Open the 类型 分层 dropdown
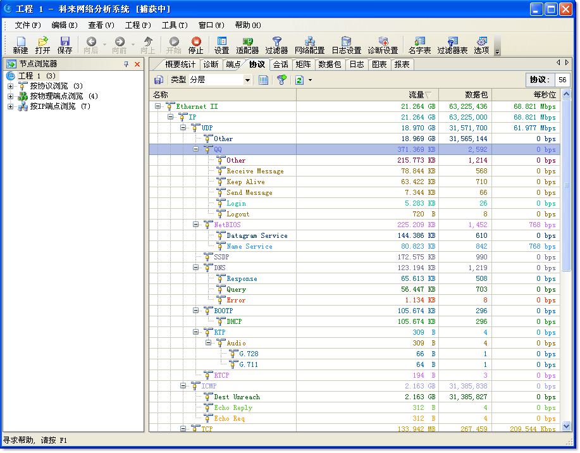The width and height of the screenshot is (580, 453). point(247,80)
